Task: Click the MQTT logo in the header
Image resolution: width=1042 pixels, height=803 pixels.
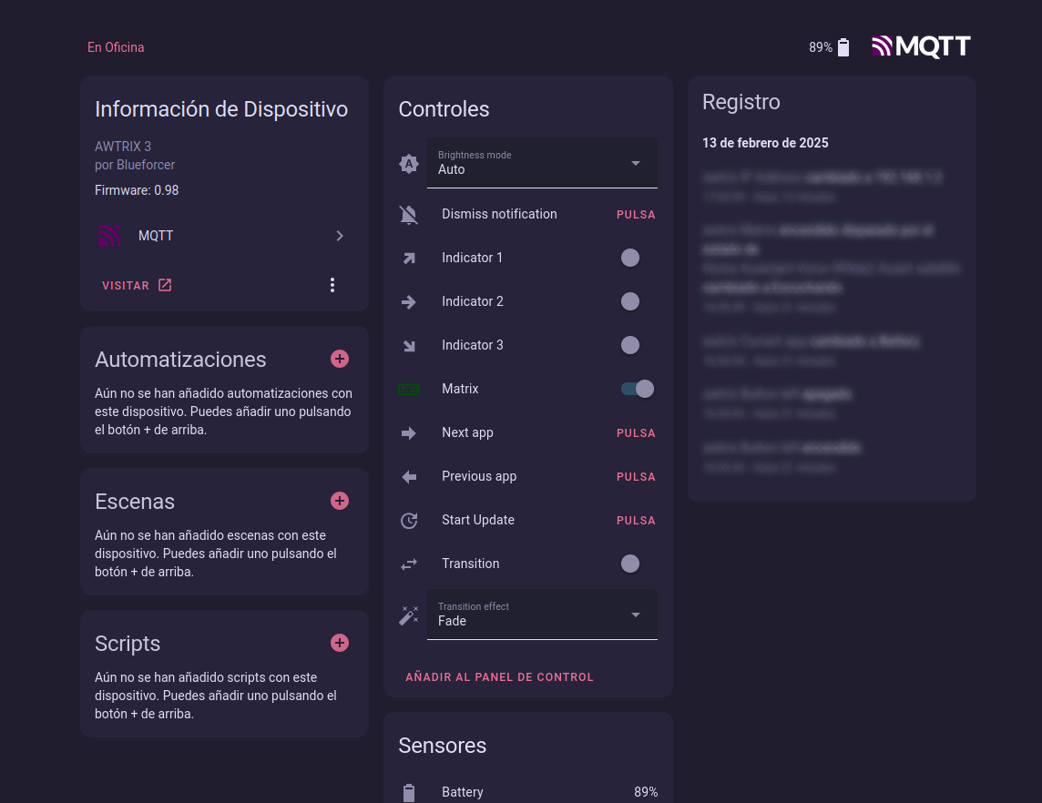Action: [x=921, y=46]
